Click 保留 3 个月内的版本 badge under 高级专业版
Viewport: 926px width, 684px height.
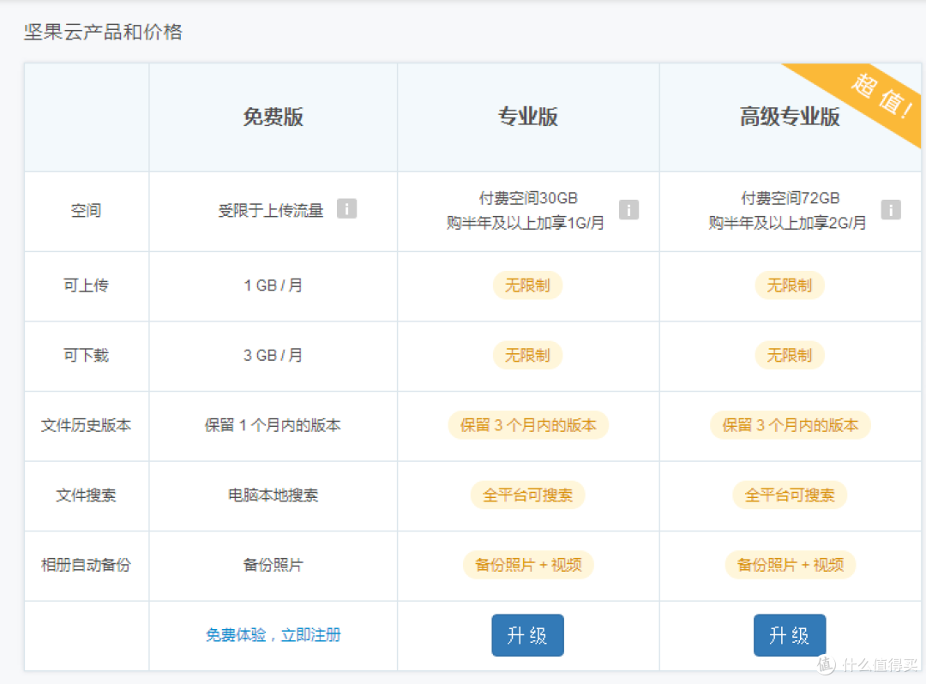[x=791, y=425]
